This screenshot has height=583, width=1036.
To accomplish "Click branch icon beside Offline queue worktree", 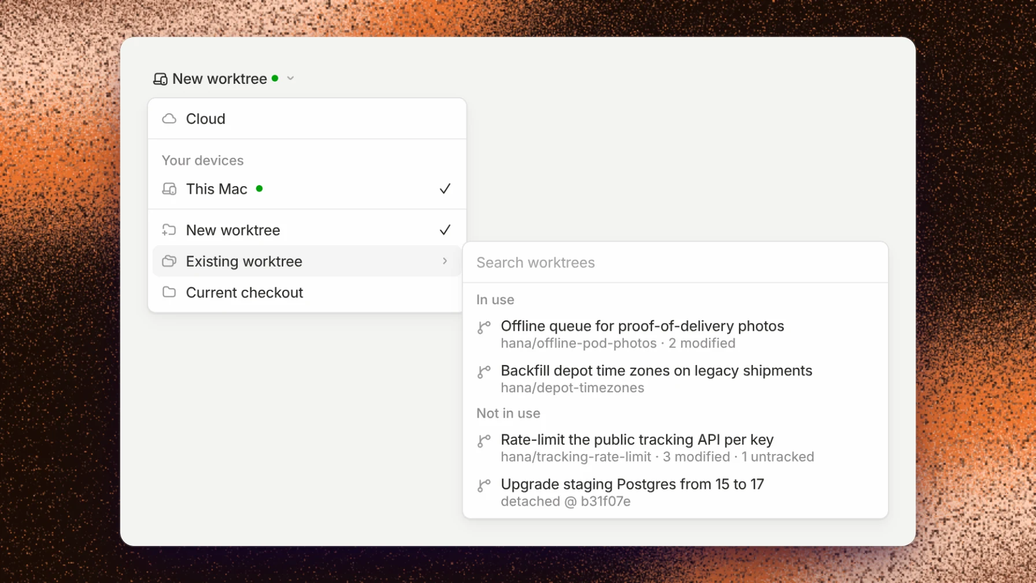I will 484,327.
